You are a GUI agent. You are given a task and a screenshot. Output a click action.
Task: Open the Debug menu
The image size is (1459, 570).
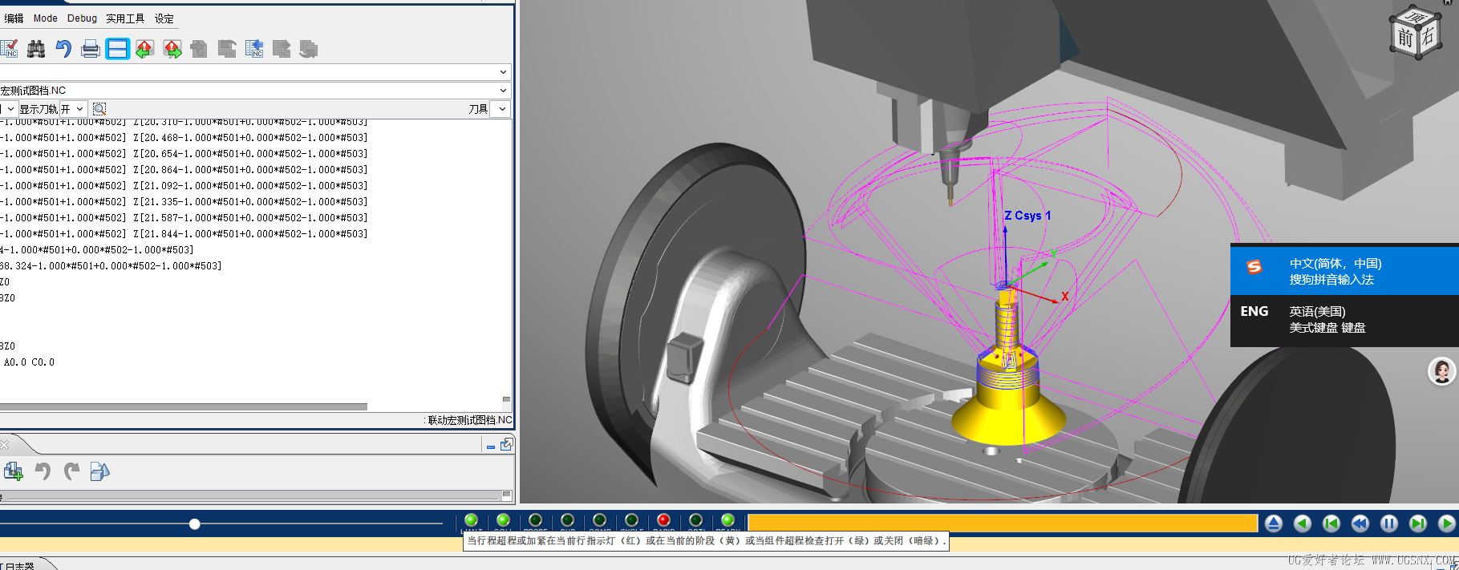[x=82, y=18]
